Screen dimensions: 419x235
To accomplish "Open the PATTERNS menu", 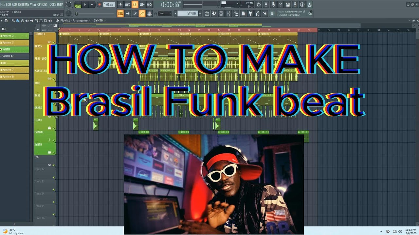I will pos(23,5).
